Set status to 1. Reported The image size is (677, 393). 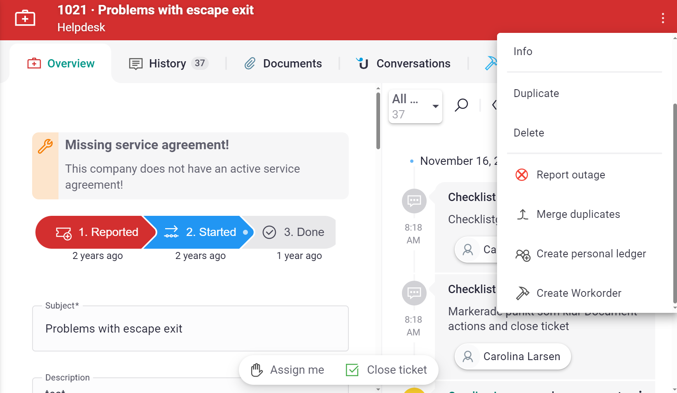(97, 232)
